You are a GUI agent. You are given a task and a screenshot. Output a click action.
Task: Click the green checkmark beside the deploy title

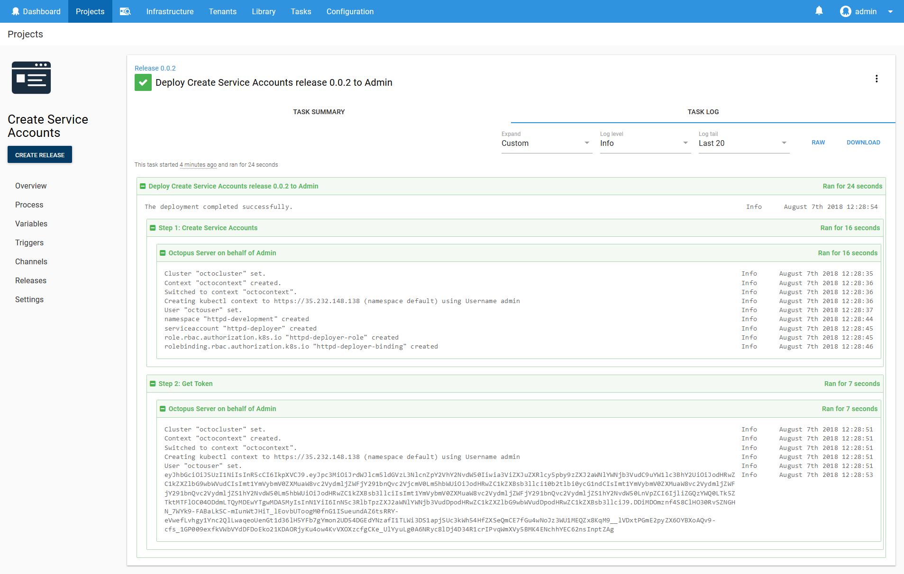point(143,82)
